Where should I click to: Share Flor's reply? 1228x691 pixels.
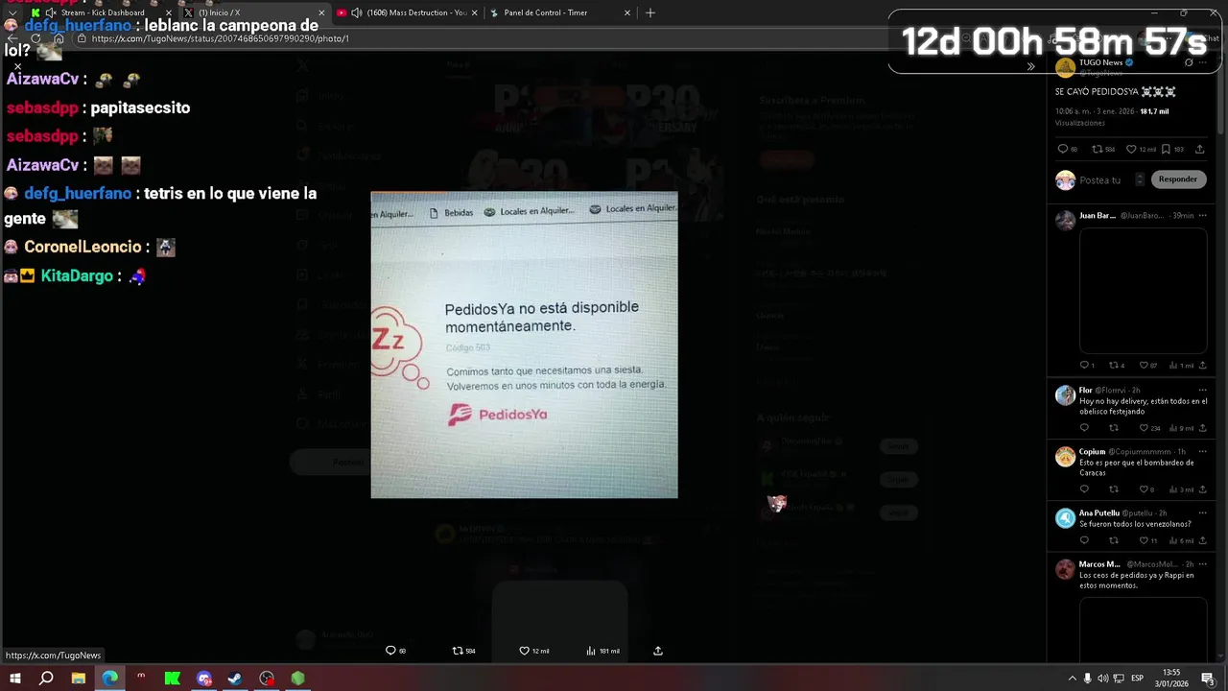[1202, 428]
